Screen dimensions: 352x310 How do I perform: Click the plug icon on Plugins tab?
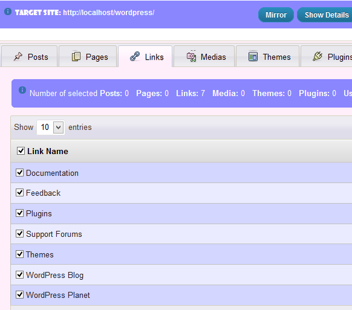318,56
